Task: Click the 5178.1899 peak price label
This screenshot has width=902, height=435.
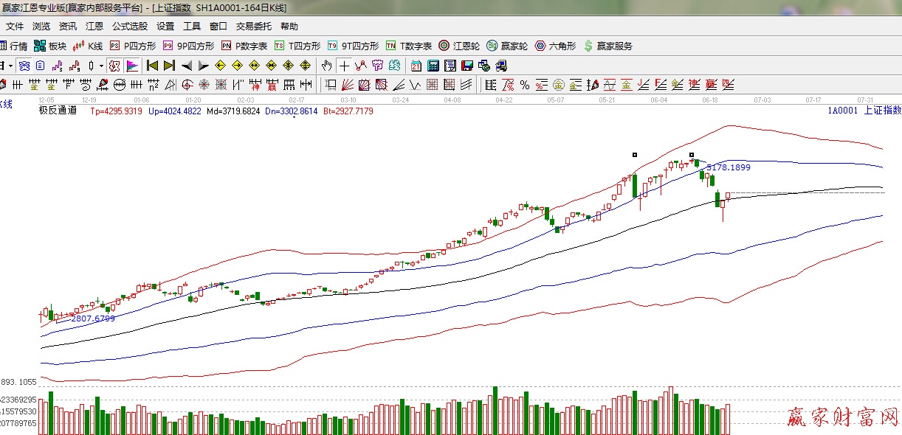Action: [x=728, y=167]
